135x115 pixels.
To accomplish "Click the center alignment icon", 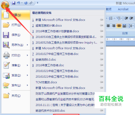I will pos(108,26).
